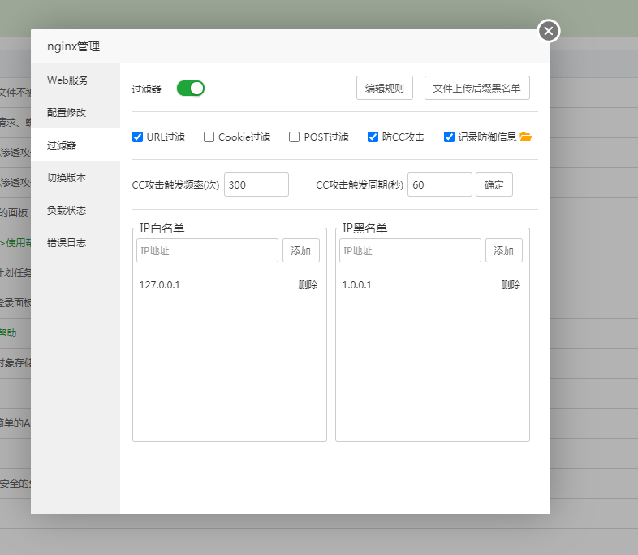This screenshot has width=638, height=555.
Task: Close the nginx管理 dialog
Action: pos(549,31)
